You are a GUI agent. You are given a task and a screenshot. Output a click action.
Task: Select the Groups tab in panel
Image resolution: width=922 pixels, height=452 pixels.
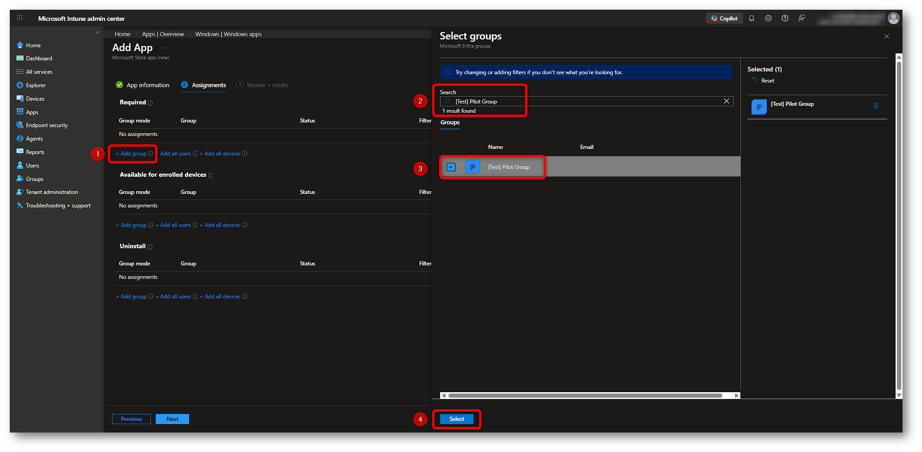pyautogui.click(x=450, y=123)
